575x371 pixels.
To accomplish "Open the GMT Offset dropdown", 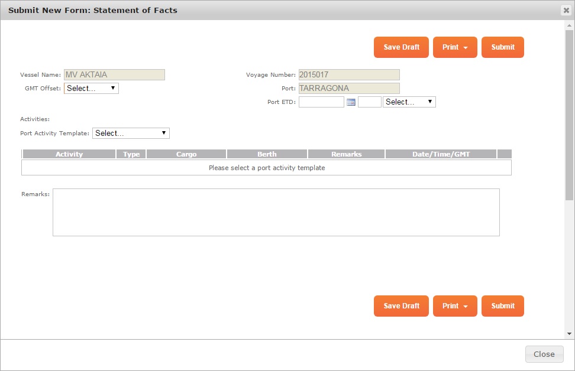I will 91,87.
